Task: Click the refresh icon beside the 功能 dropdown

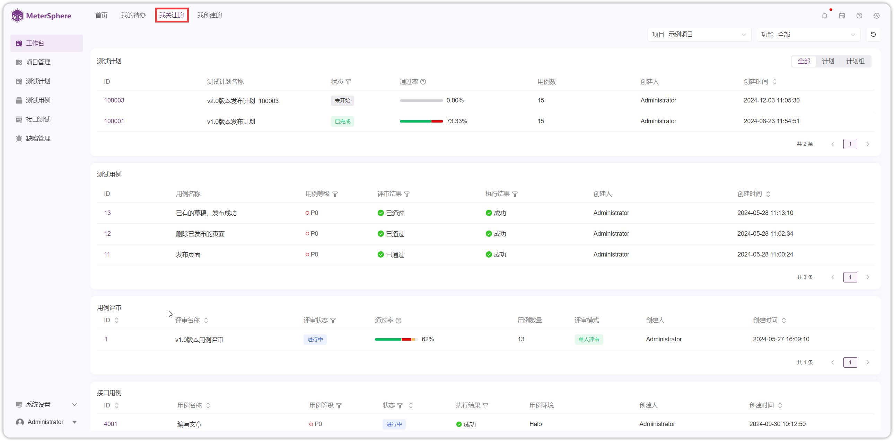Action: (x=873, y=35)
